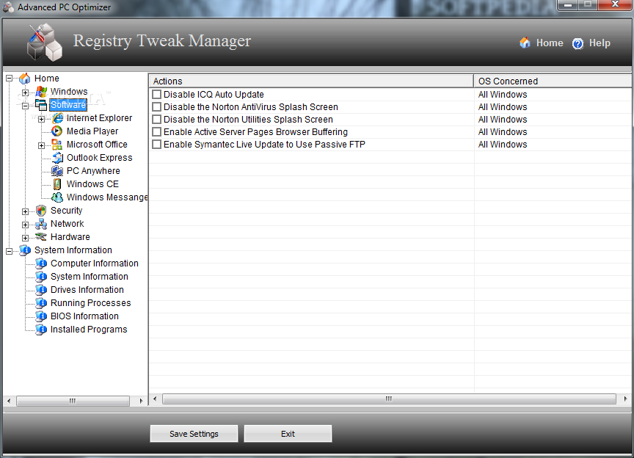Check Disable the Norton AntiVirus Splash Screen
The image size is (634, 458).
156,107
